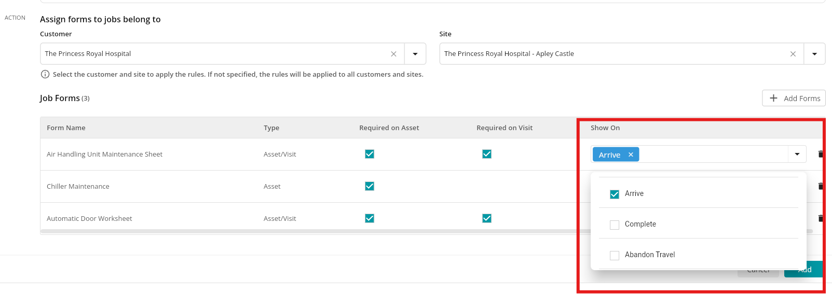
Task: Uncheck Required on Asset for Air Handling Unit
Action: pyautogui.click(x=370, y=154)
